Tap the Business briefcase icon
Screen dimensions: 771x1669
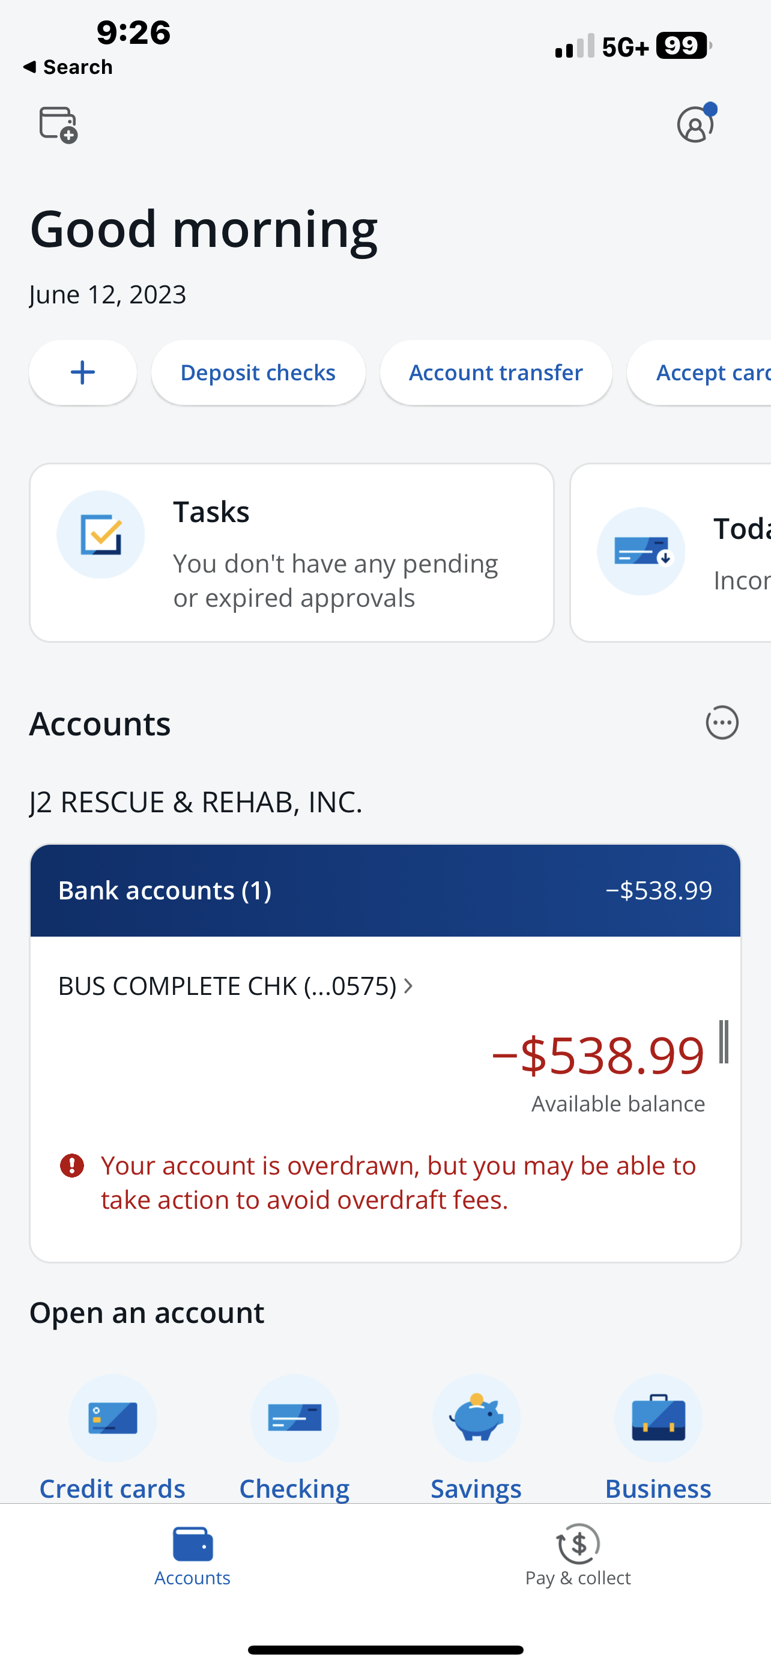[658, 1418]
